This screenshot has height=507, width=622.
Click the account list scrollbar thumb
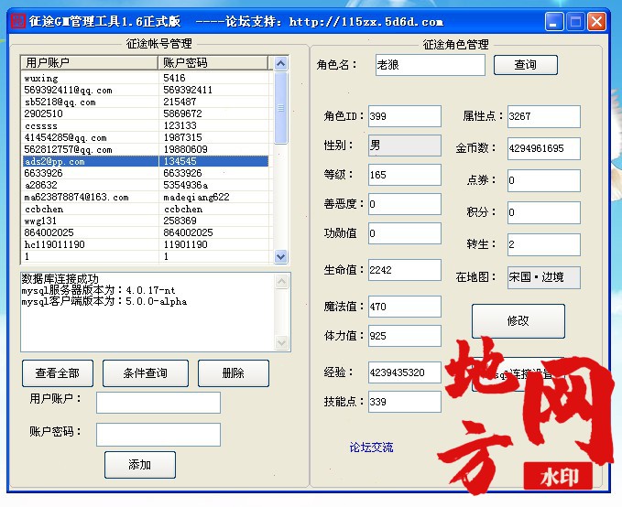point(281,108)
